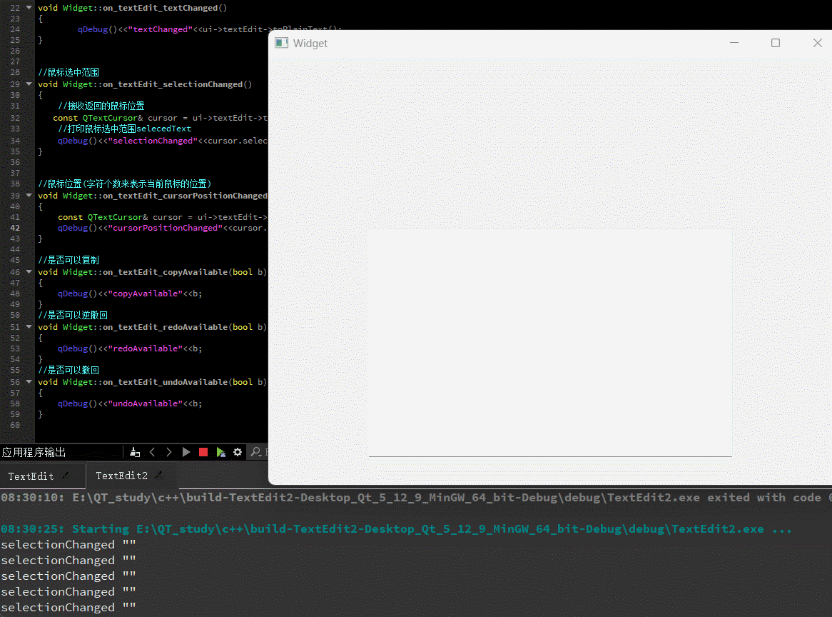Open output pane settings gear
This screenshot has width=832, height=617.
pos(238,453)
